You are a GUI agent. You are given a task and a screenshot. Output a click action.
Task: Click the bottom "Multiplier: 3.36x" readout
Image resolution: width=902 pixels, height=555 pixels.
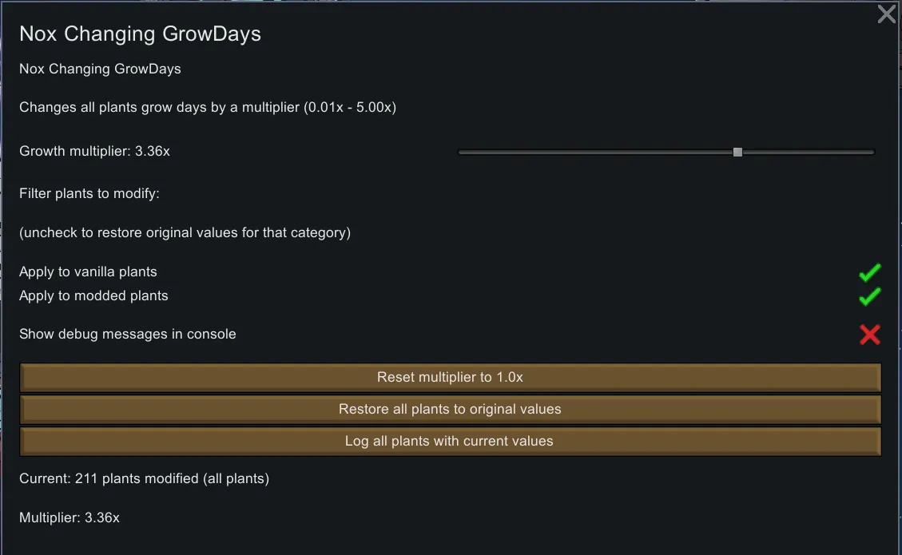tap(70, 518)
